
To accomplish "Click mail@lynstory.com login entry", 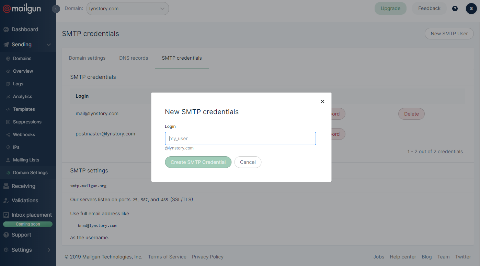I will 97,113.
